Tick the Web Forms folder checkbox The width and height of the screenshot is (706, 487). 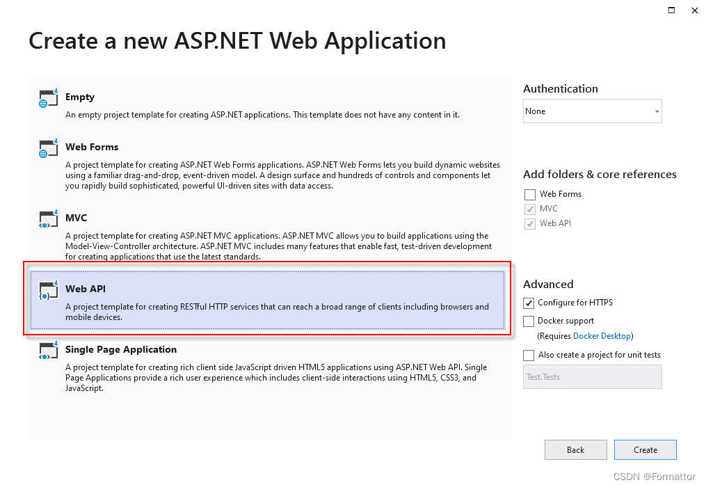pyautogui.click(x=530, y=195)
